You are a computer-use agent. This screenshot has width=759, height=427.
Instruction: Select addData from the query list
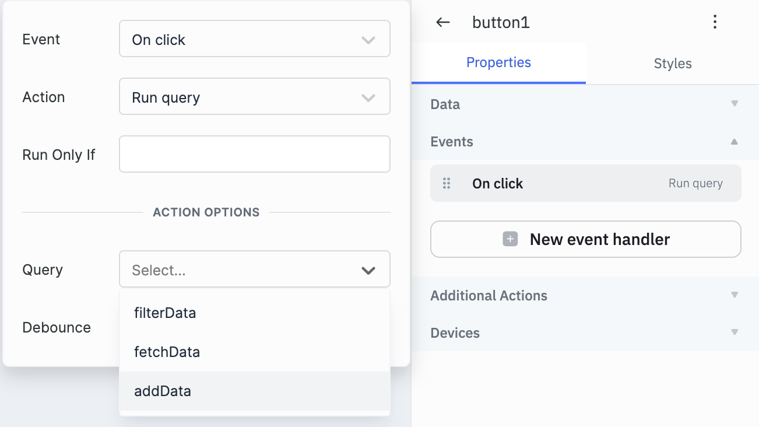(x=163, y=391)
